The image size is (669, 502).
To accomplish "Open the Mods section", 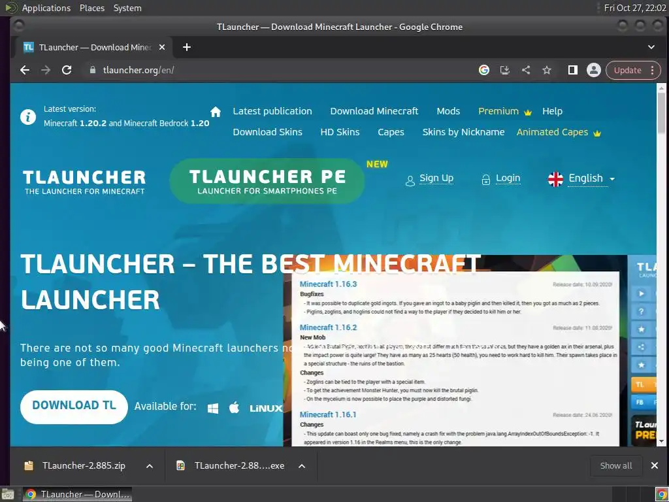I will (448, 111).
